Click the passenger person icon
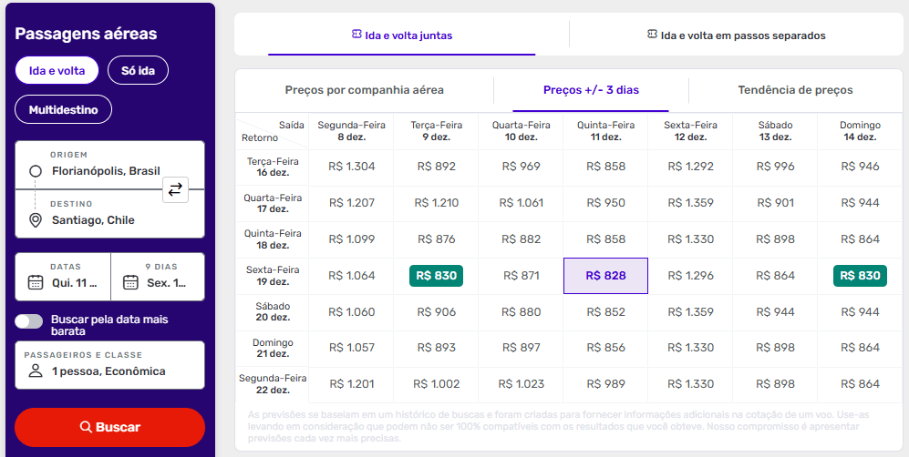This screenshot has height=457, width=909. coord(36,371)
